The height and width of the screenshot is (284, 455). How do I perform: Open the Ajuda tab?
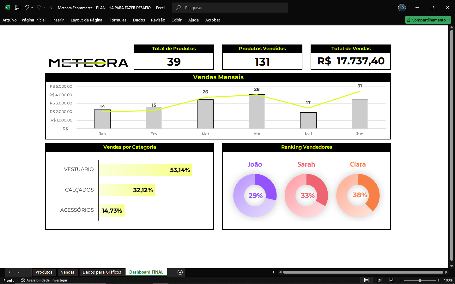coord(193,20)
